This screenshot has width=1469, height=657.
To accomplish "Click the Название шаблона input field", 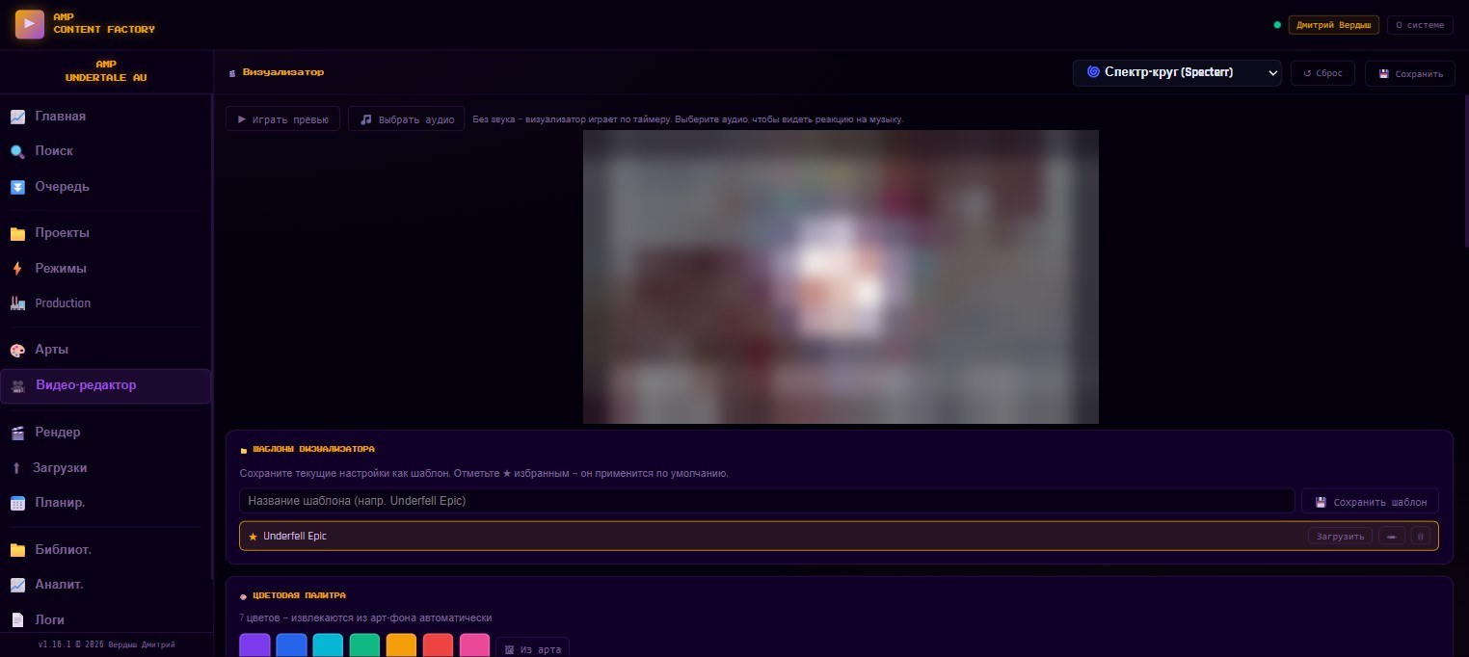I will [766, 501].
